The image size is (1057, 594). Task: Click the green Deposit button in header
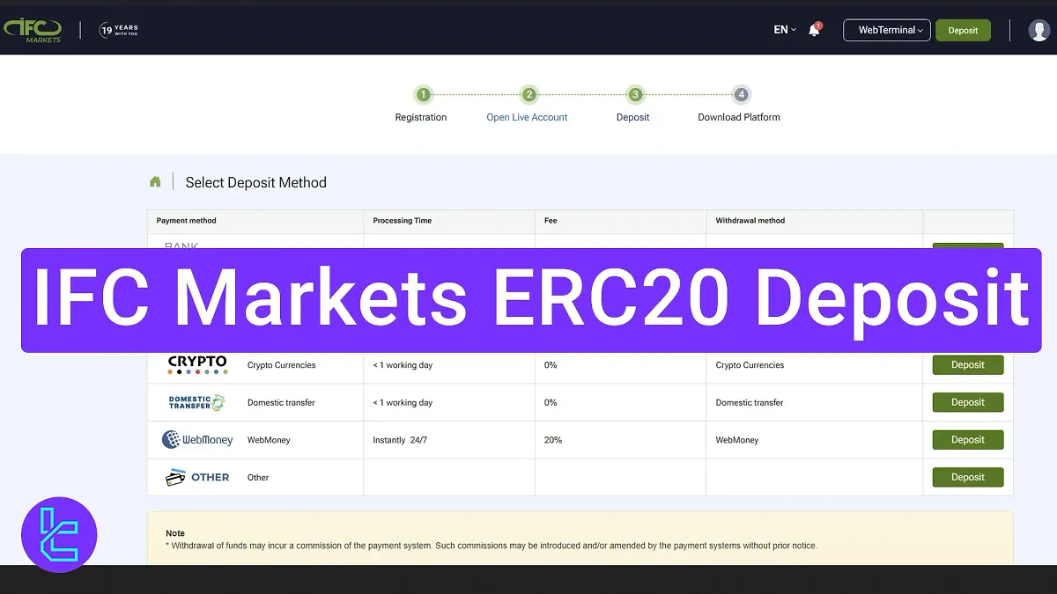[x=963, y=29]
